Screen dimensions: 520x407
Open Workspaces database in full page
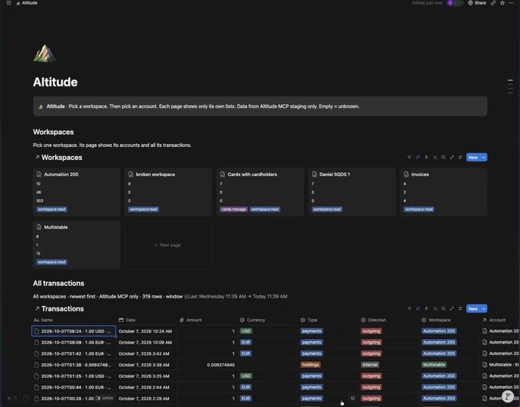pyautogui.click(x=452, y=158)
